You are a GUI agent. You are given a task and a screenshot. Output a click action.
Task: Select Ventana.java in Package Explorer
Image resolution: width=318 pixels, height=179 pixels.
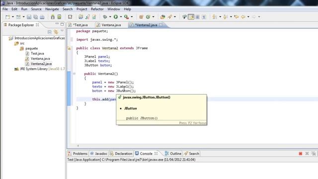pos(40,59)
